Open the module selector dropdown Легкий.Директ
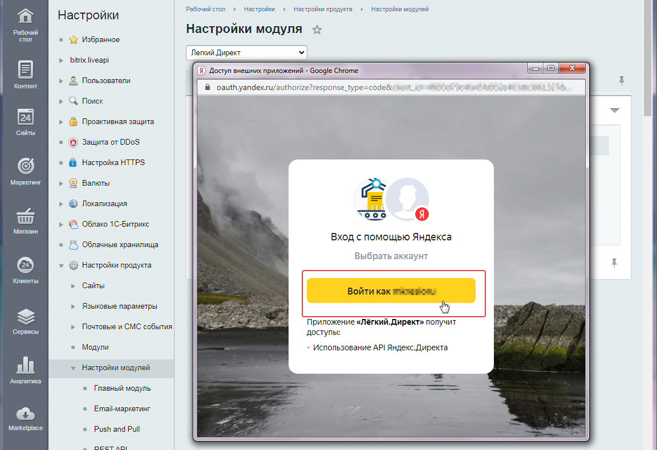Screen dimensions: 657x450 pos(246,53)
